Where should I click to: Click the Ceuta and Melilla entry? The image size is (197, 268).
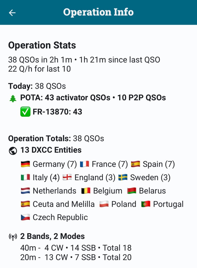(58, 204)
